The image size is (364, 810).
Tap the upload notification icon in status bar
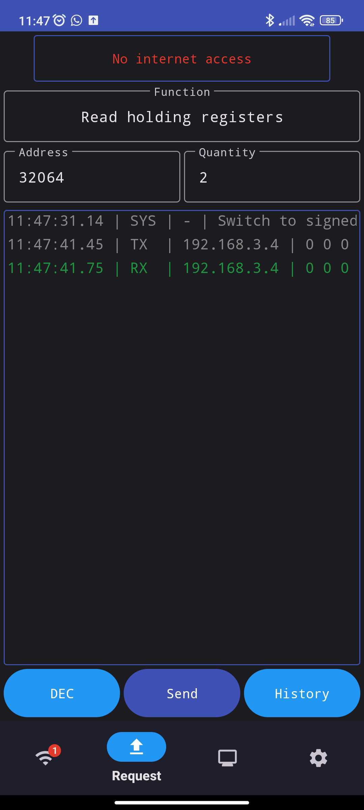(93, 20)
